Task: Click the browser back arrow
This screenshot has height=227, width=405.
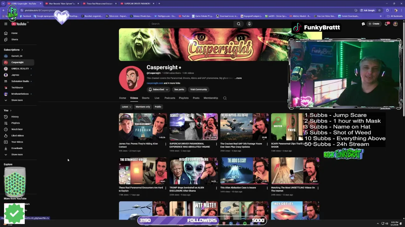Action: click(x=3, y=10)
